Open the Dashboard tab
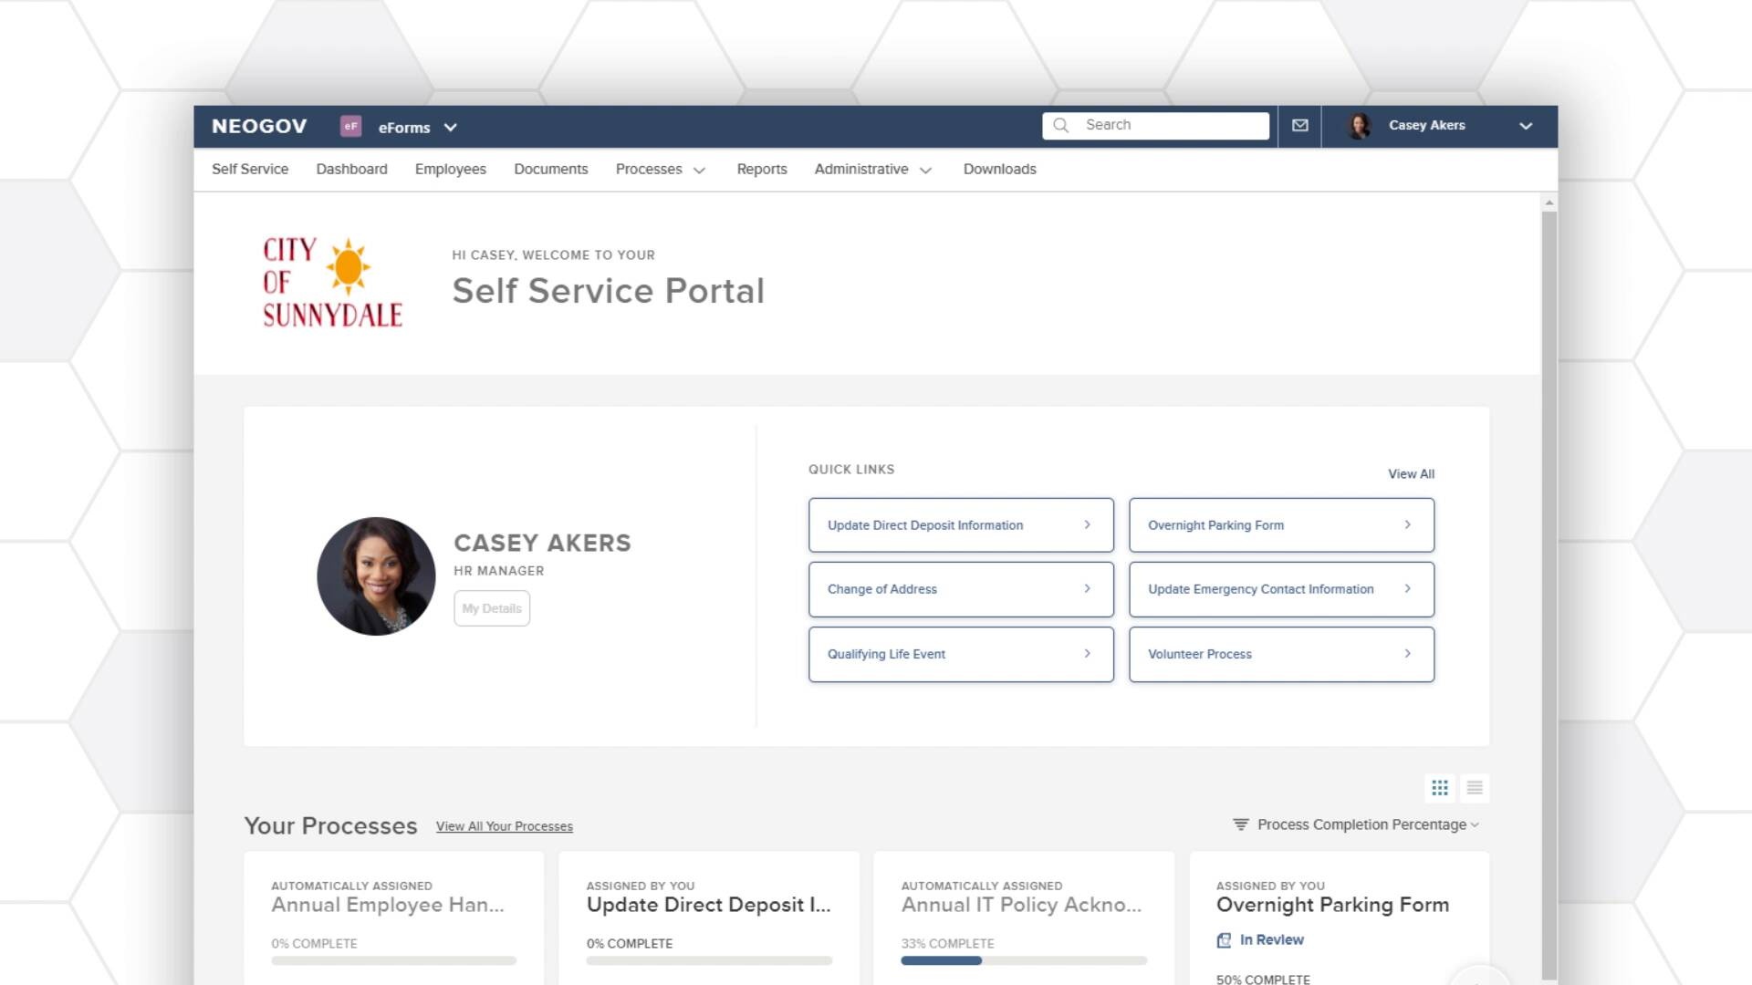Viewport: 1752px width, 985px height. click(351, 169)
